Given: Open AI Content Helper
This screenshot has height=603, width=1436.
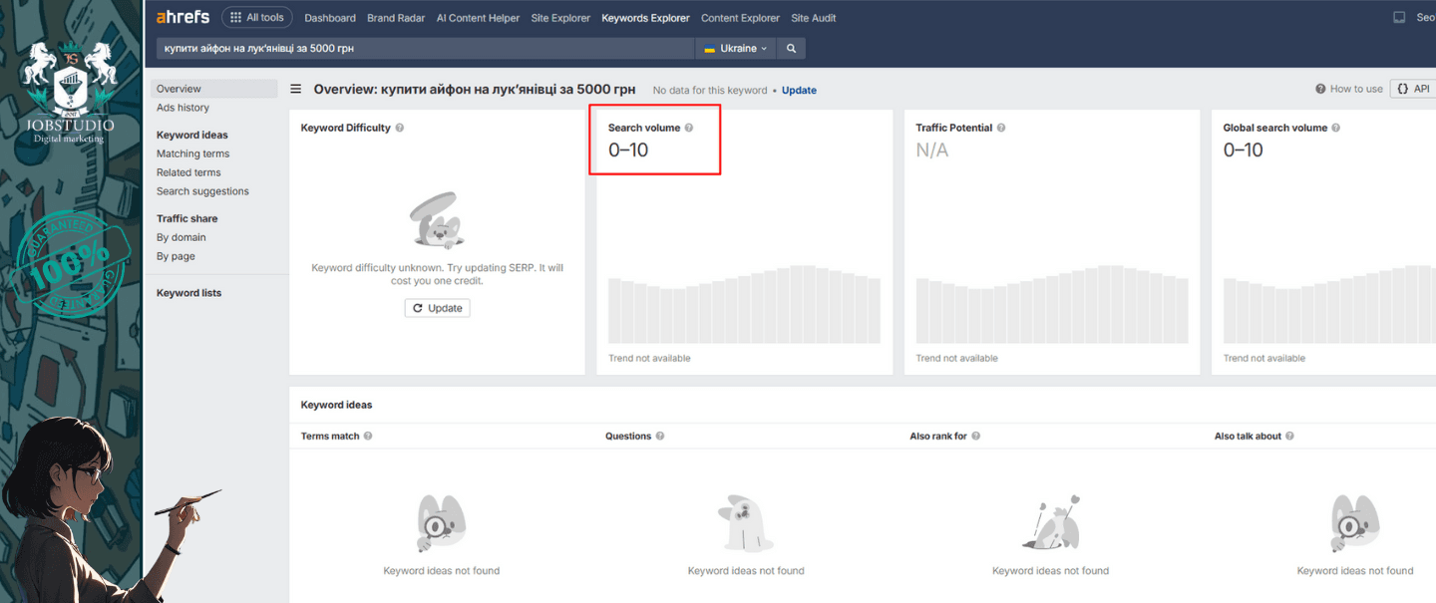Looking at the screenshot, I should pos(478,18).
